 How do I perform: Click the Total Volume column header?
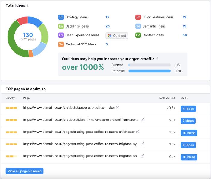click(167, 98)
